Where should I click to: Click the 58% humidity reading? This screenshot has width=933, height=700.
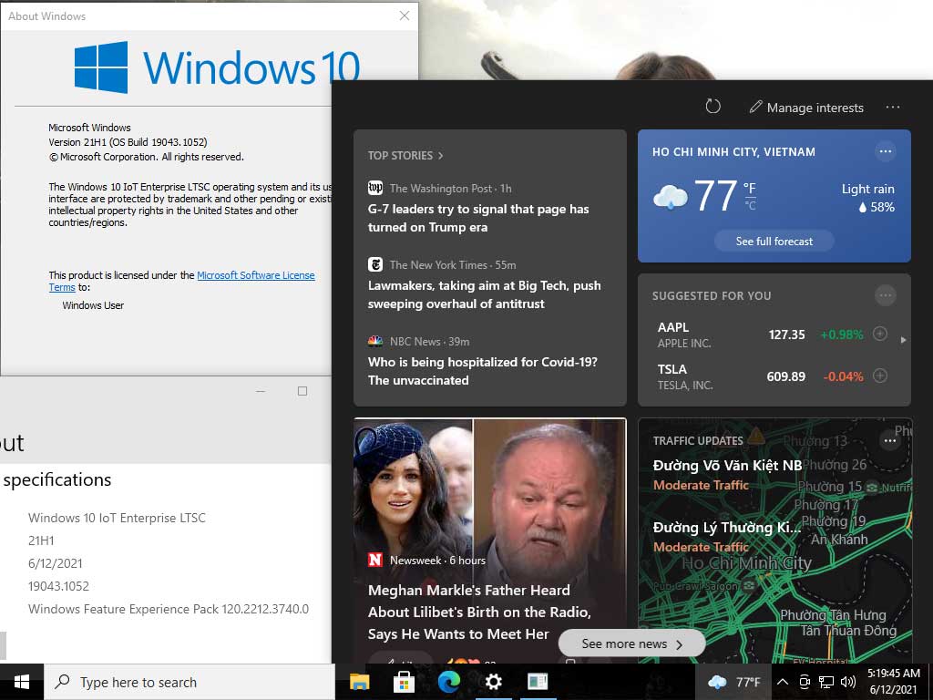click(877, 207)
